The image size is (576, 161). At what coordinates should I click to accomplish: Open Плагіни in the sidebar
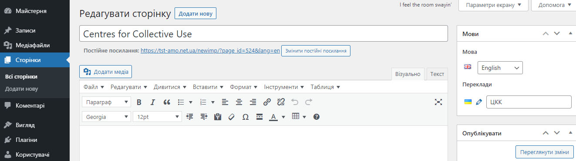[35, 140]
